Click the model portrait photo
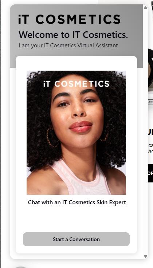The height and width of the screenshot is (268, 153). click(76, 133)
